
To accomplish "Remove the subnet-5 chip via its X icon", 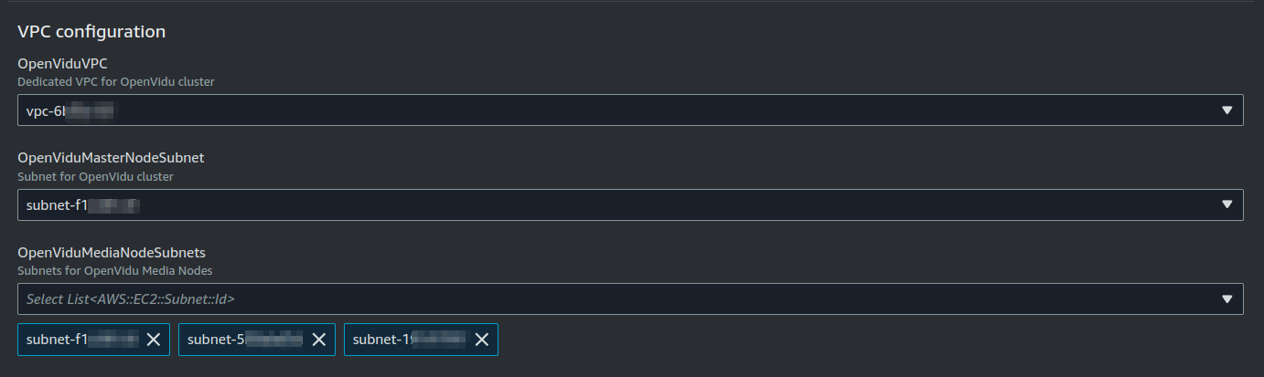I will [319, 340].
